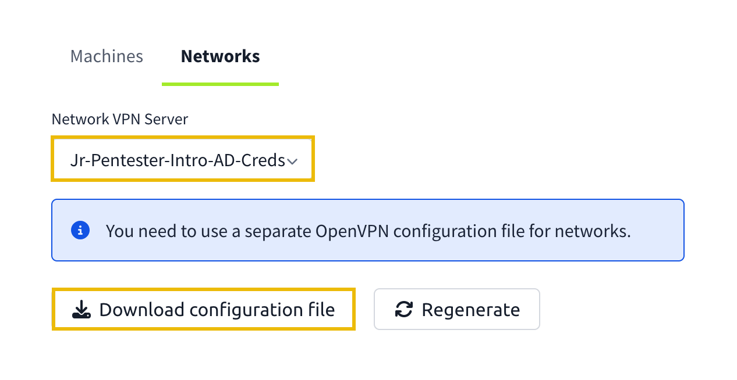Click the downward arrow beside AD-Creds
This screenshot has width=737, height=380.
point(292,162)
